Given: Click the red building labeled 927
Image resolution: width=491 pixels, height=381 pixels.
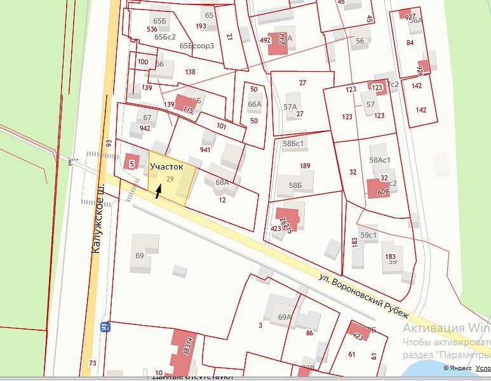Looking at the screenshot, I should [405, 15].
